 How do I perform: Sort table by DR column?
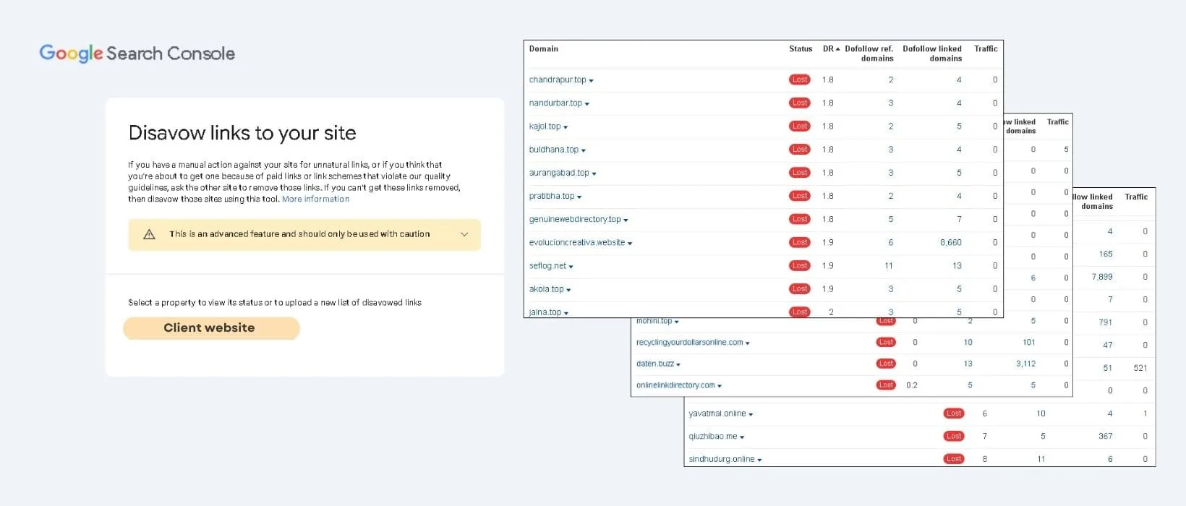click(x=831, y=49)
